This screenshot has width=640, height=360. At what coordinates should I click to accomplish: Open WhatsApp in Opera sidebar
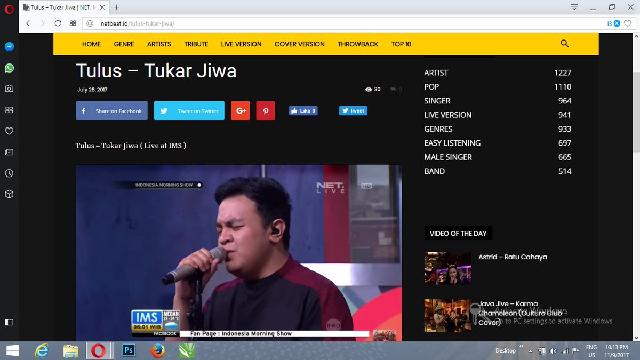pyautogui.click(x=9, y=68)
